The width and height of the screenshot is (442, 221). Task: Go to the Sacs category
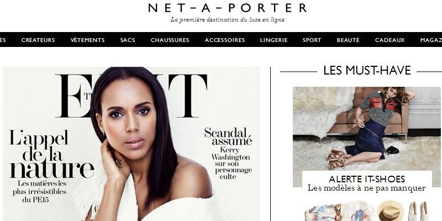[x=128, y=40]
